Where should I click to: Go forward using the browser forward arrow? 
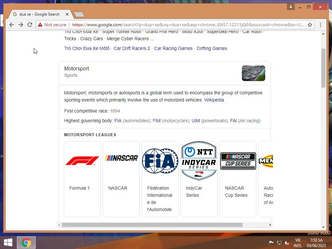(x=21, y=25)
